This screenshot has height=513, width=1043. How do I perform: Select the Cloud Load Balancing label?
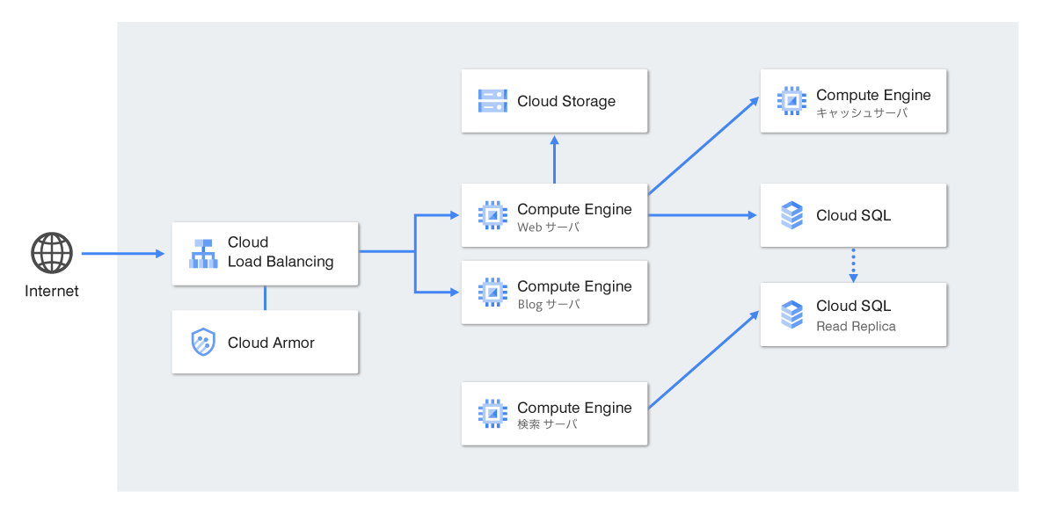tap(281, 252)
